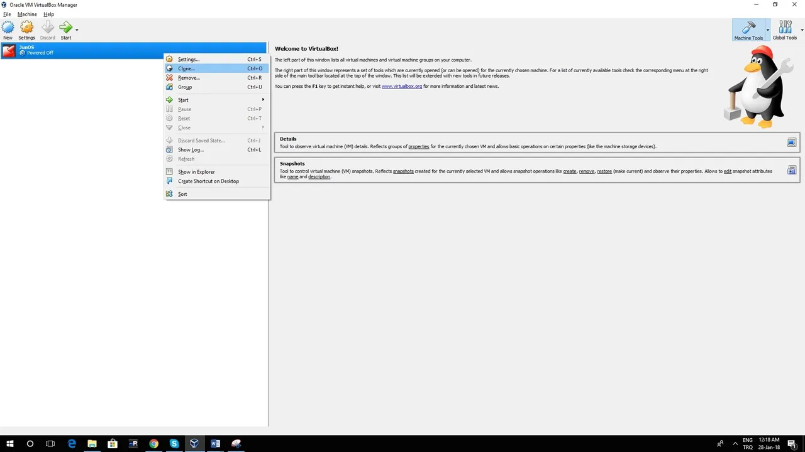Viewport: 805px width, 452px height.
Task: Click the sheep icon beside Clone...
Action: pos(169,68)
